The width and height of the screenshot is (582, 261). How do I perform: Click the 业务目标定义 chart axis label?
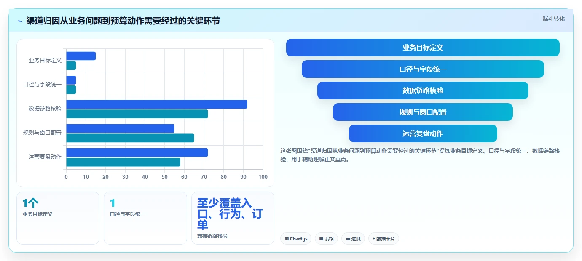(x=45, y=61)
